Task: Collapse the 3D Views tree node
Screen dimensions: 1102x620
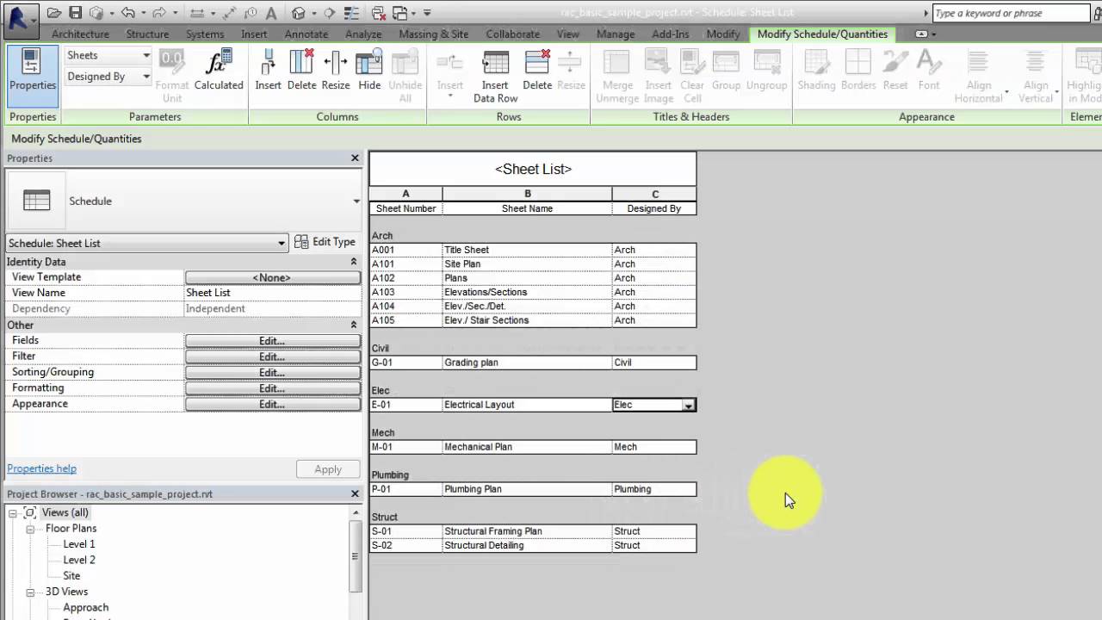Action: pos(29,592)
